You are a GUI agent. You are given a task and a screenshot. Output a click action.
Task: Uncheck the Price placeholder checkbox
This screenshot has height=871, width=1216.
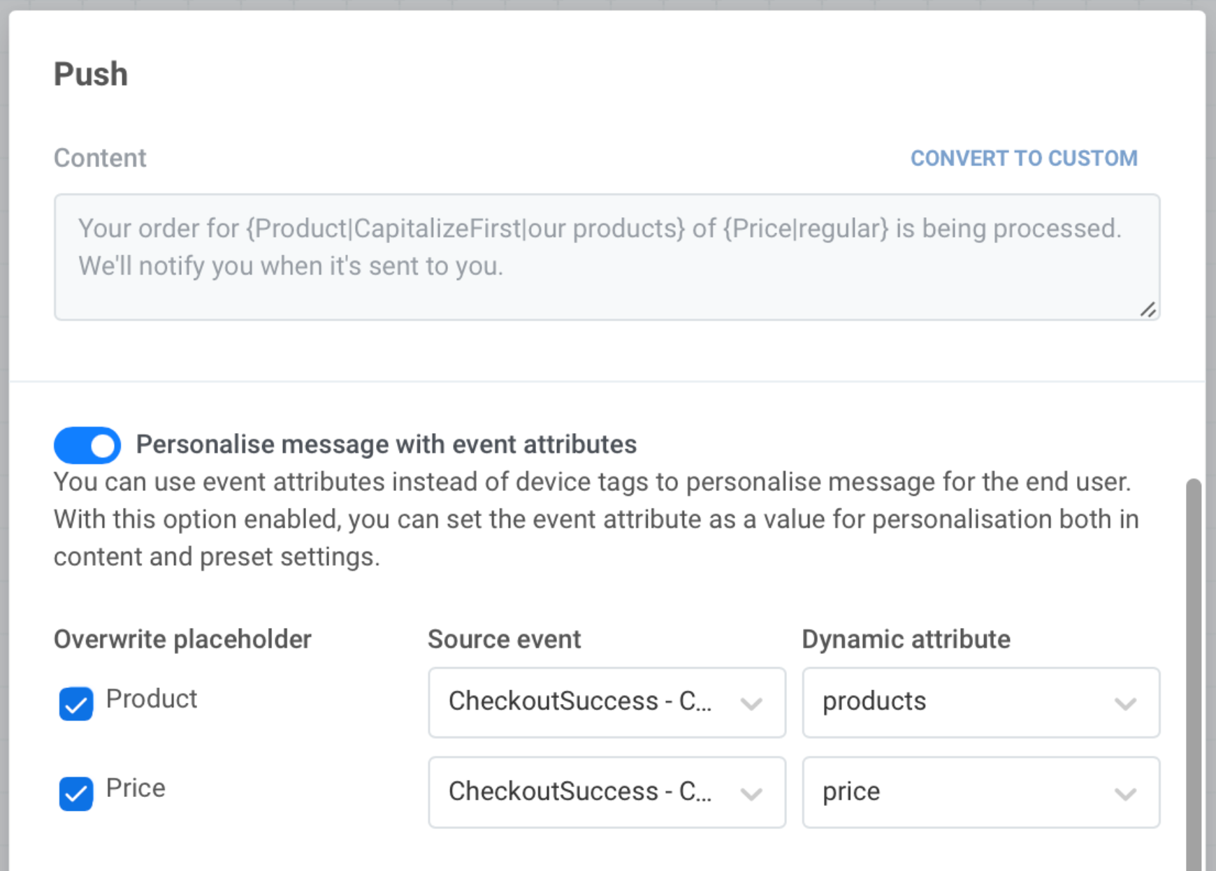point(76,793)
